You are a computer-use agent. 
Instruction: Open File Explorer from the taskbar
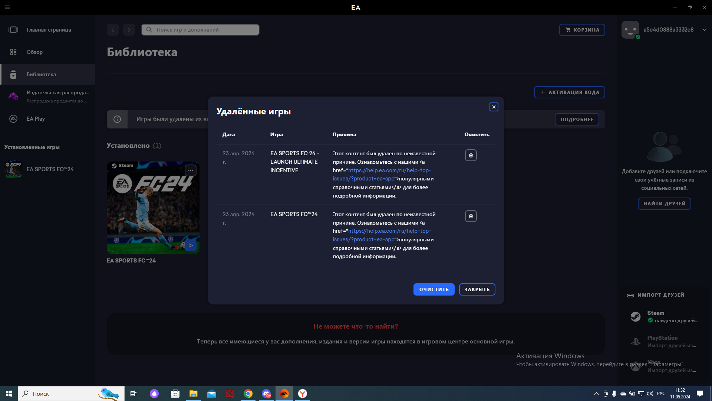tap(193, 394)
